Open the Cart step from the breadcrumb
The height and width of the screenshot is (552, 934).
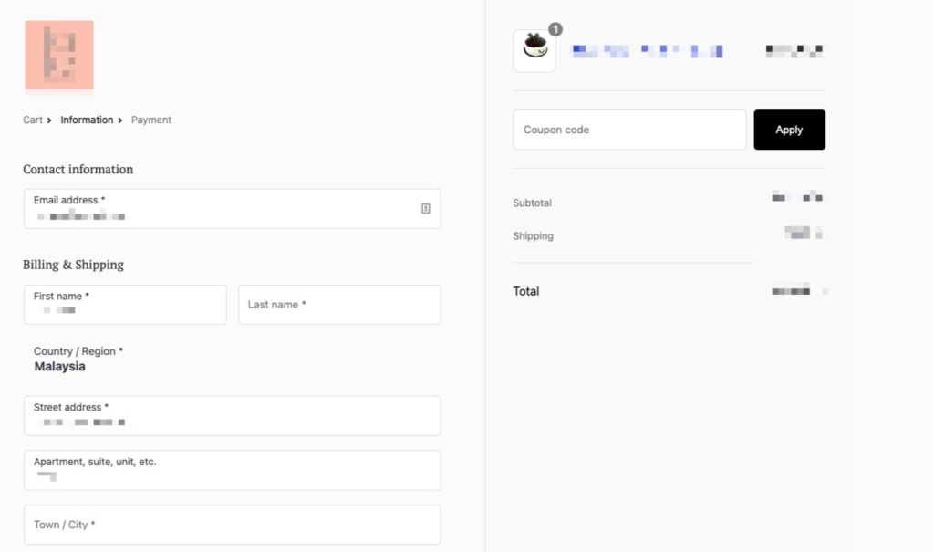[x=31, y=120]
